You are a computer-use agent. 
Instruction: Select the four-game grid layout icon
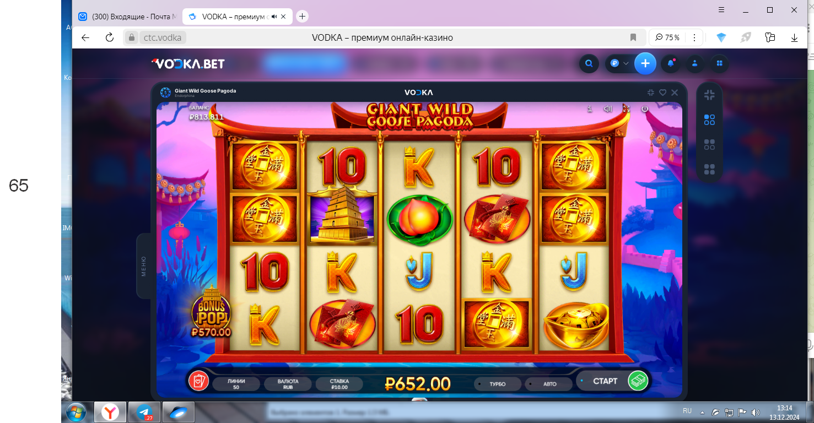(x=709, y=169)
